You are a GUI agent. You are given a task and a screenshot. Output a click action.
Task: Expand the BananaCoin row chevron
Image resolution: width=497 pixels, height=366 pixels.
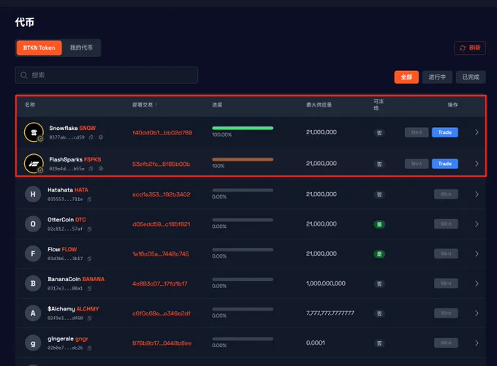click(x=477, y=283)
